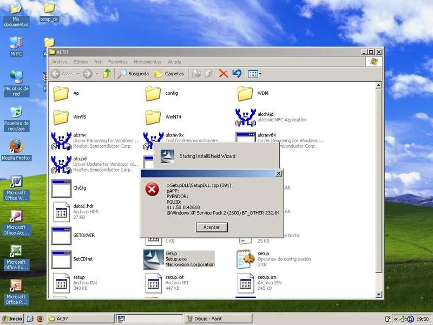Open the Ayuda menu
The width and height of the screenshot is (433, 325).
coord(174,62)
